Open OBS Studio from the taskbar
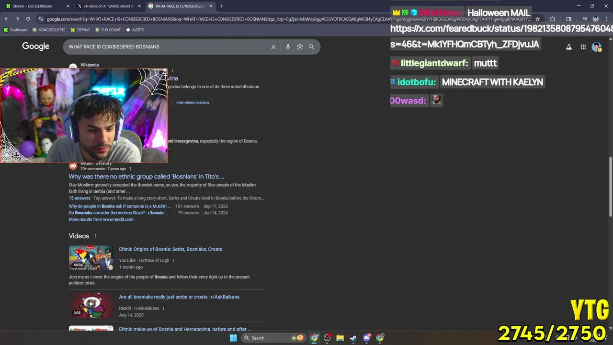The image size is (613, 345). coord(327,338)
